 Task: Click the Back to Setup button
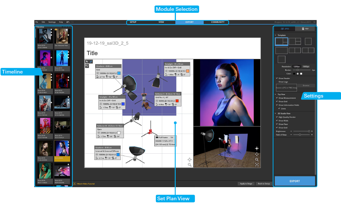pos(263,184)
